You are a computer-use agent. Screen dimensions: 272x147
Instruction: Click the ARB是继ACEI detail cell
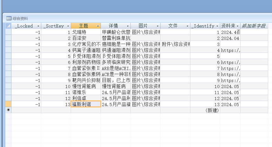pos(116,68)
